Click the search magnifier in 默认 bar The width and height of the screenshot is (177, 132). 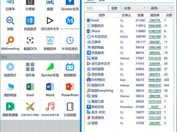[x=64, y=57]
